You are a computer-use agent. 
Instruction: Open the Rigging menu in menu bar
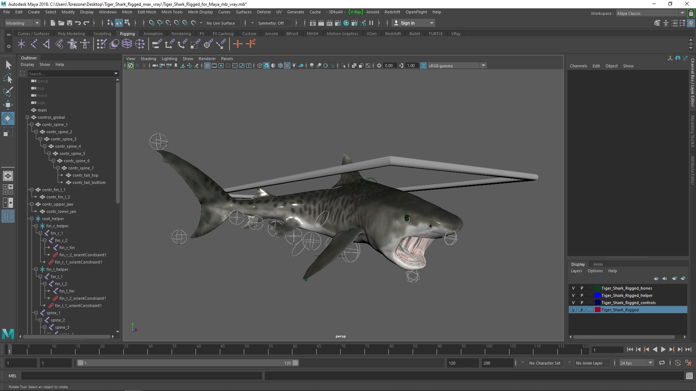(127, 33)
